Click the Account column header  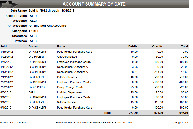[x=34, y=46]
